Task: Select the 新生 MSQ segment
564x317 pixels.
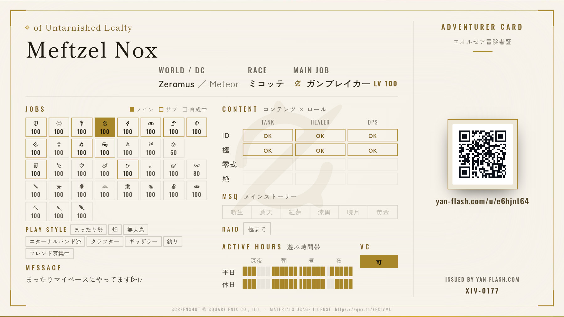Action: pyautogui.click(x=237, y=212)
